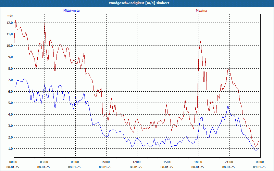Image resolution: width=274 pixels, height=171 pixels.
Task: Click the '21:00' time axis label
Action: pyautogui.click(x=229, y=162)
